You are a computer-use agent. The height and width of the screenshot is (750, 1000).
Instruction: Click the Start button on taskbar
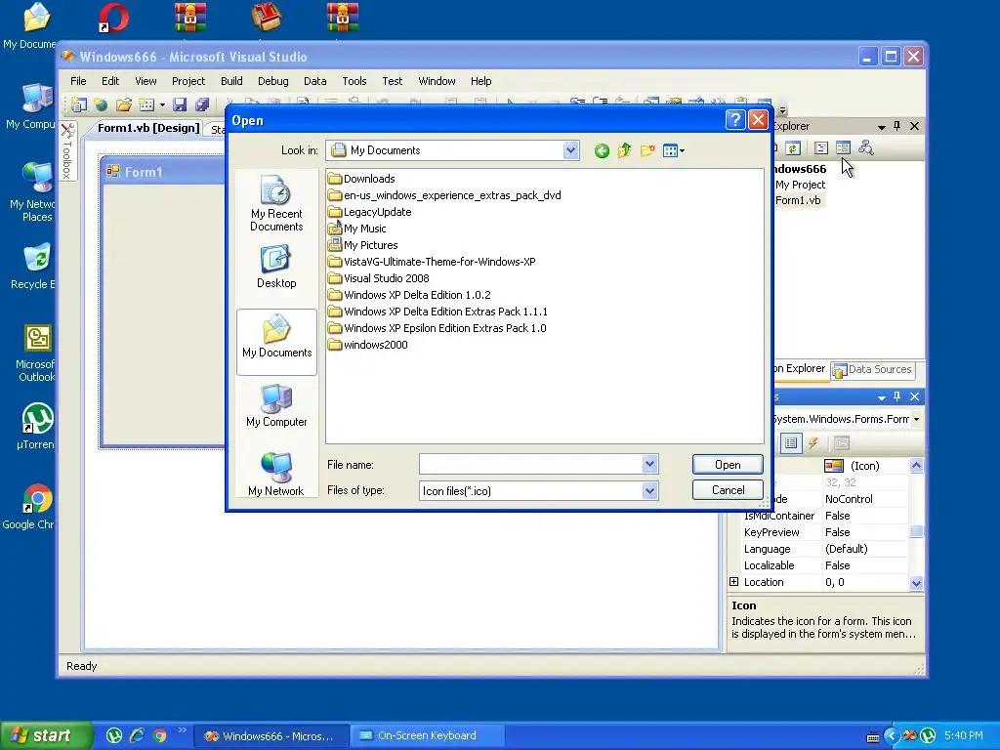[46, 735]
